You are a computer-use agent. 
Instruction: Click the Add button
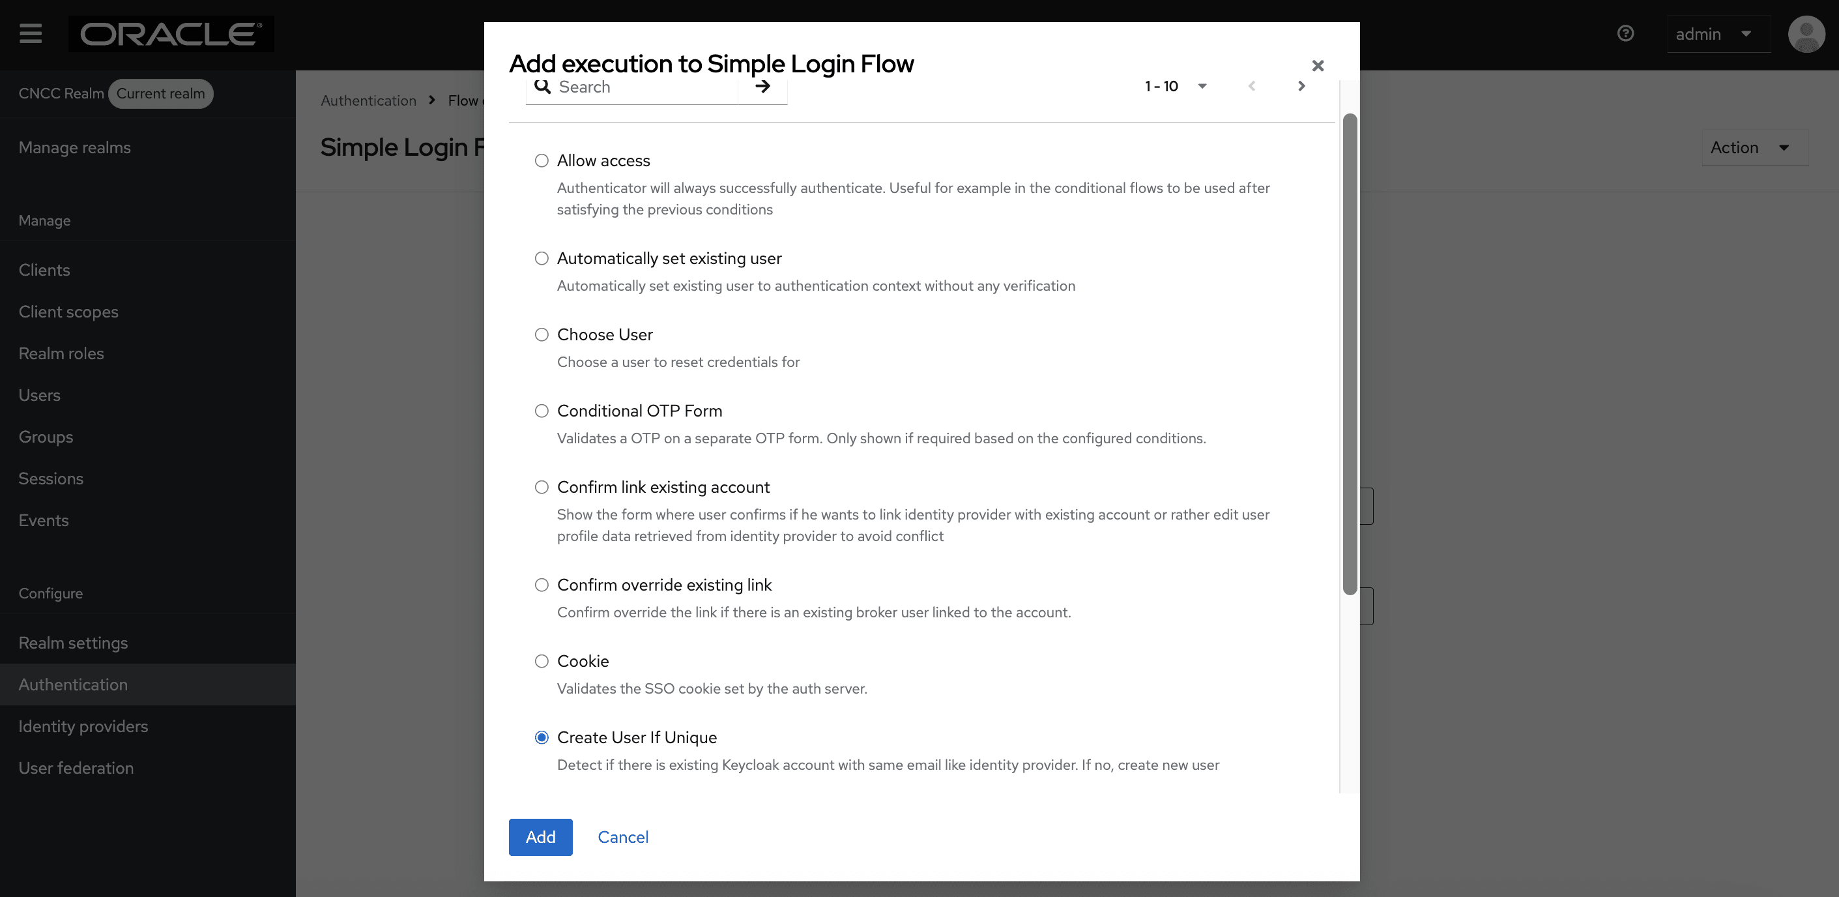click(540, 836)
